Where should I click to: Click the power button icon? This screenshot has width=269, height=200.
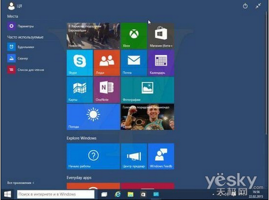pos(245,6)
